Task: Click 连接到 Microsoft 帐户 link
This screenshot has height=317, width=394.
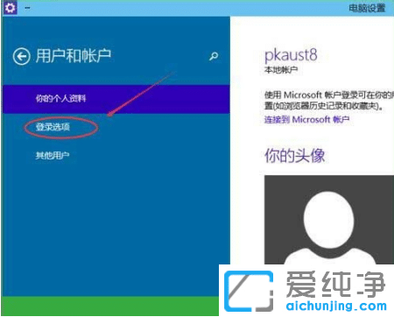Action: coord(306,119)
